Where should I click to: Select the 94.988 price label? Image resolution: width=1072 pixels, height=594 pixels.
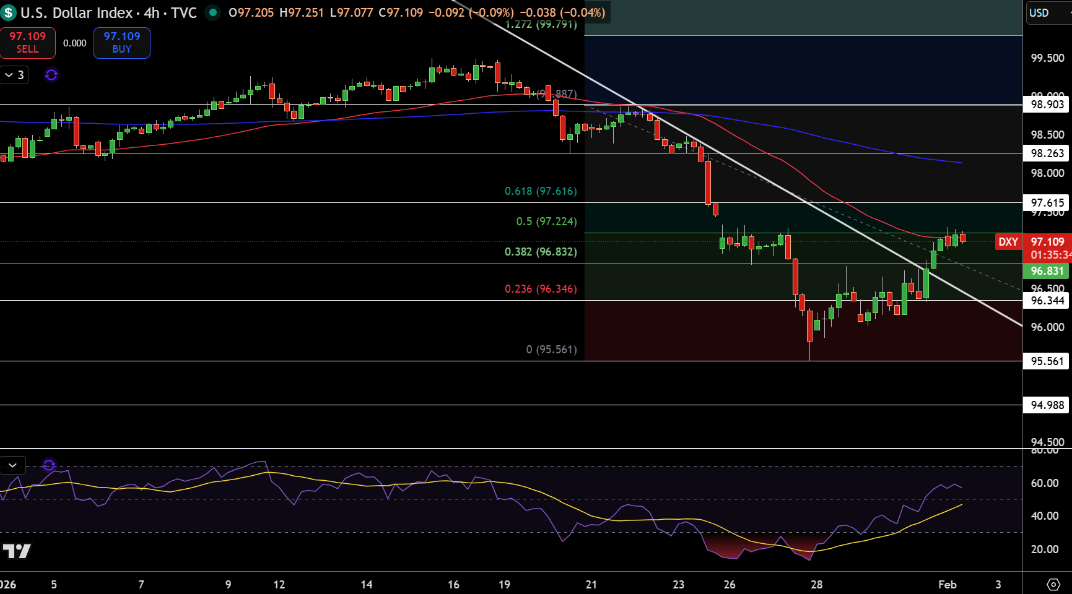click(1047, 405)
